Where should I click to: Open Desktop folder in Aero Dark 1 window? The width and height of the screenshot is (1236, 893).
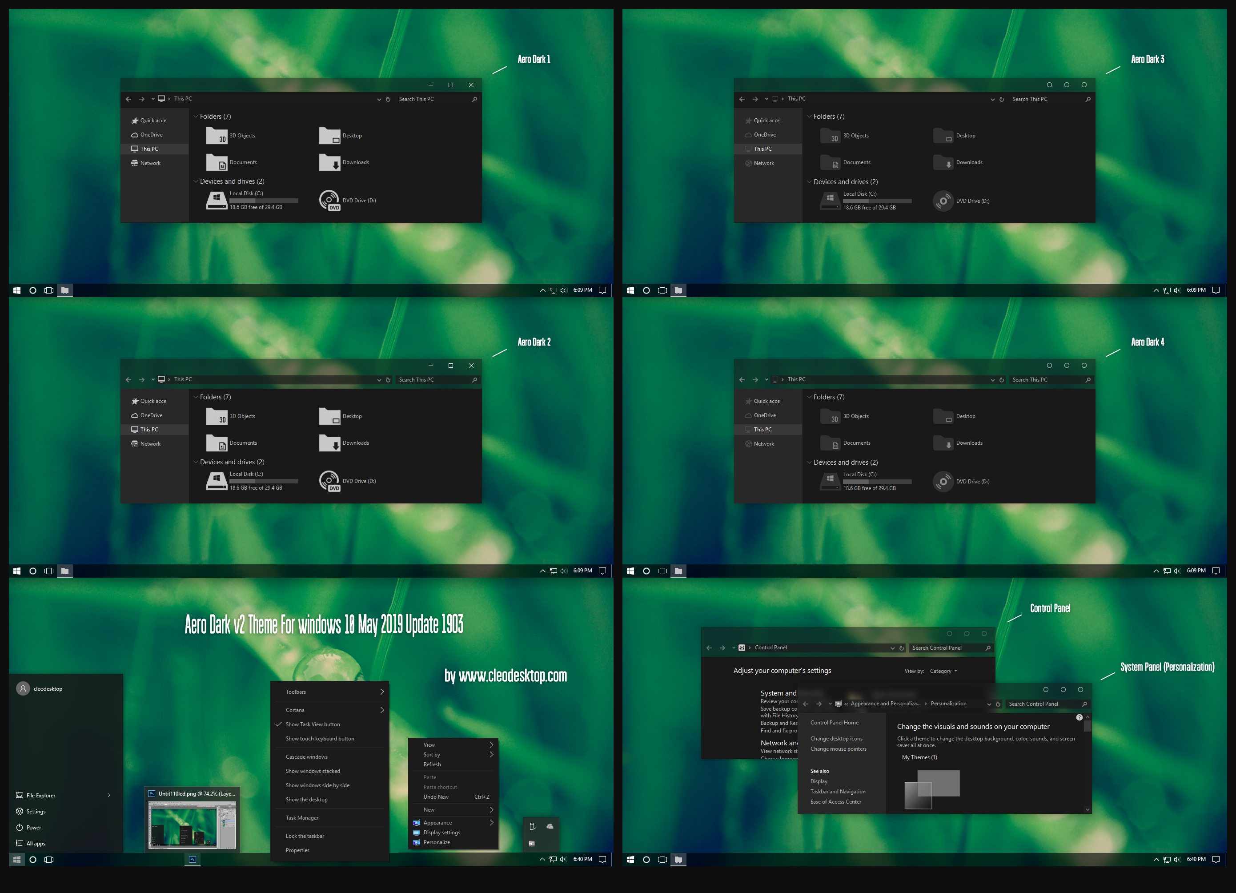point(340,136)
